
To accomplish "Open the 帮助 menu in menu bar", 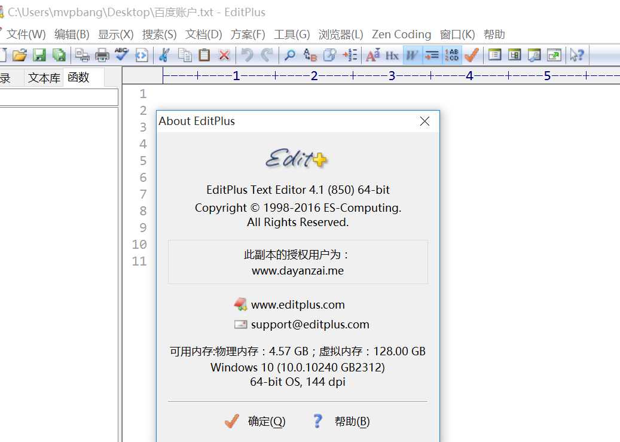I will tap(494, 35).
